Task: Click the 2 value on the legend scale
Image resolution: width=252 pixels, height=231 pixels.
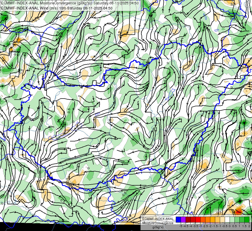Action: click(x=249, y=226)
